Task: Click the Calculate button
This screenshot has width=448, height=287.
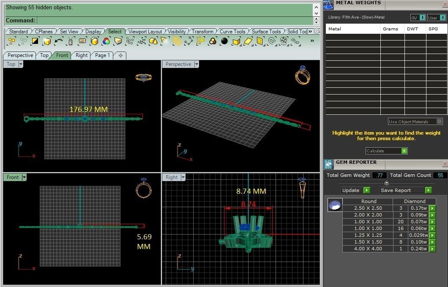Action: 387,151
